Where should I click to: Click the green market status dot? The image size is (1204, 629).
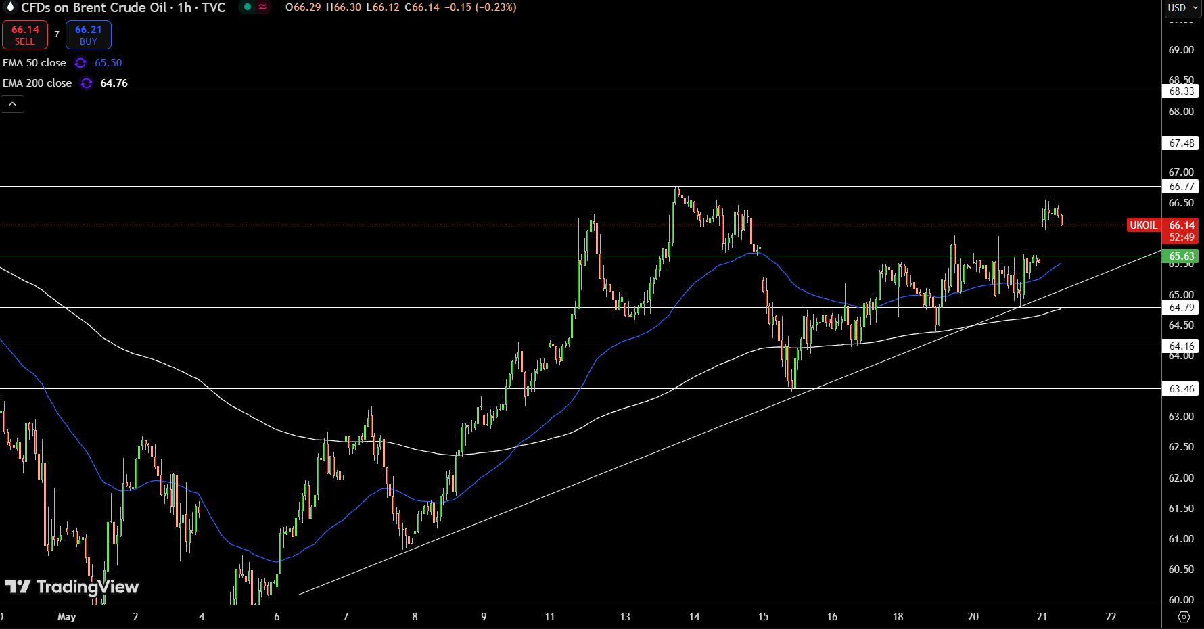(x=248, y=7)
